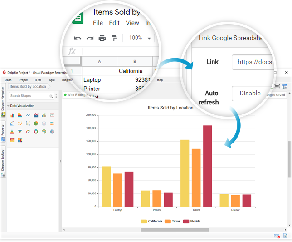Select the Pyramid Chart shape
The image size is (292, 242).
click(x=12, y=132)
